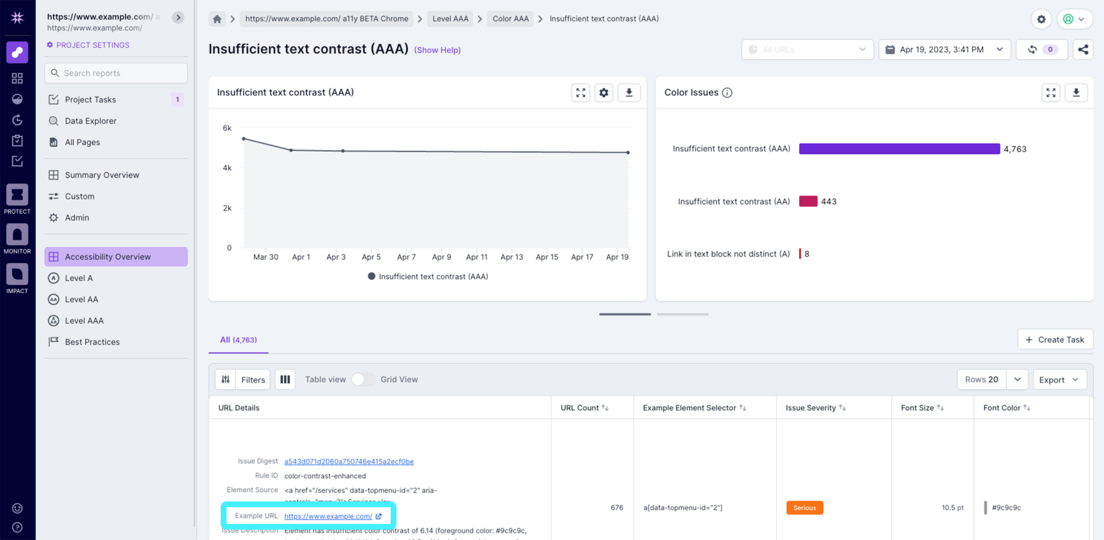Click the Create Task button

[x=1055, y=340]
